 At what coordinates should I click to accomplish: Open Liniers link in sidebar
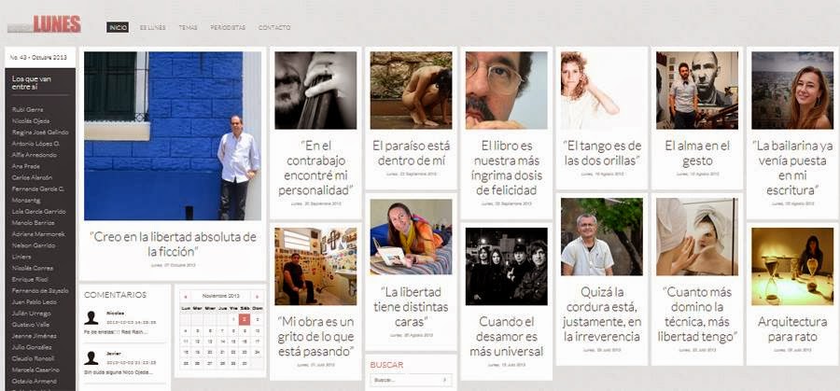click(20, 257)
